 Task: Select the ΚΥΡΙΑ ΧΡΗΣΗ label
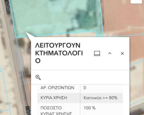pos(54,98)
